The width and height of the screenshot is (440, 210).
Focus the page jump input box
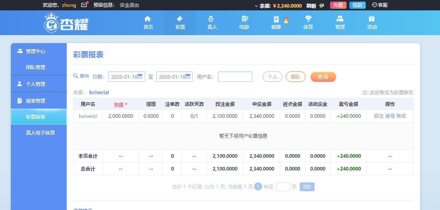point(283,187)
